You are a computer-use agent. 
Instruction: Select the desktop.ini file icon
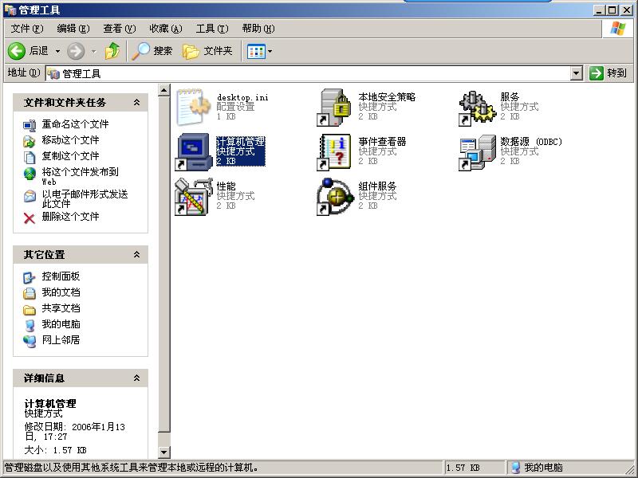click(194, 108)
